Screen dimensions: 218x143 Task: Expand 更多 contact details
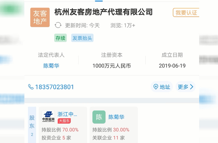pos(185,87)
